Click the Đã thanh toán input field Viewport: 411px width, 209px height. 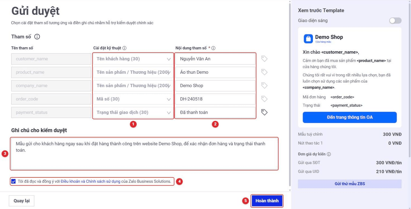(215, 113)
